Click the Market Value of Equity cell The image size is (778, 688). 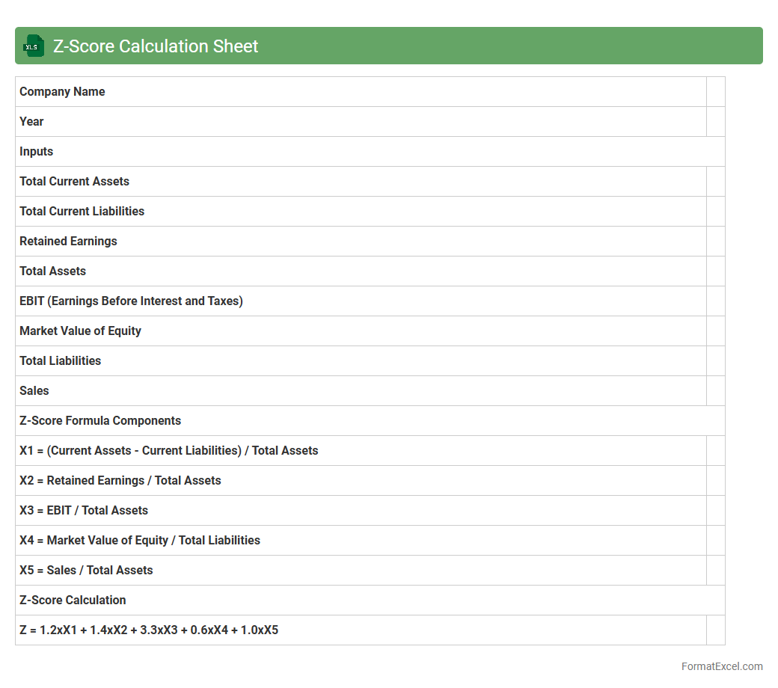coord(715,331)
